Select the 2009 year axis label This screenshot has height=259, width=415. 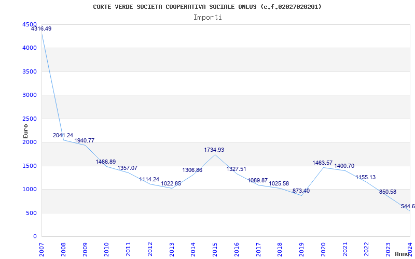[x=85, y=250]
